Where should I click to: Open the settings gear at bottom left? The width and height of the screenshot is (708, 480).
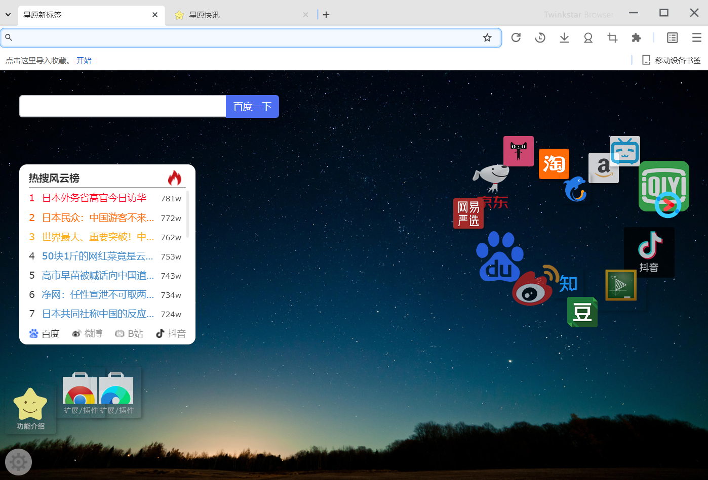click(x=19, y=461)
